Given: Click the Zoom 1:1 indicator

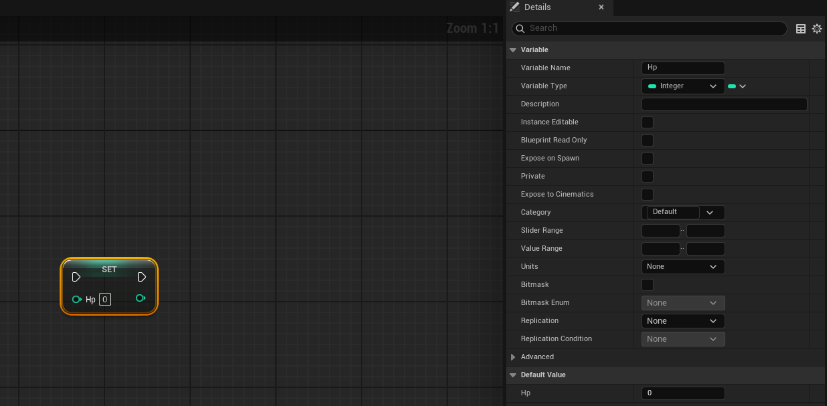Looking at the screenshot, I should [x=473, y=28].
